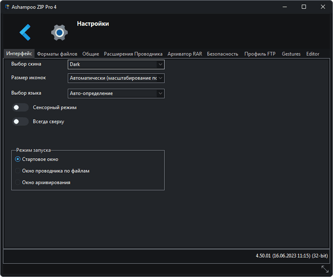Open the Архиватор RAR tab

point(184,54)
